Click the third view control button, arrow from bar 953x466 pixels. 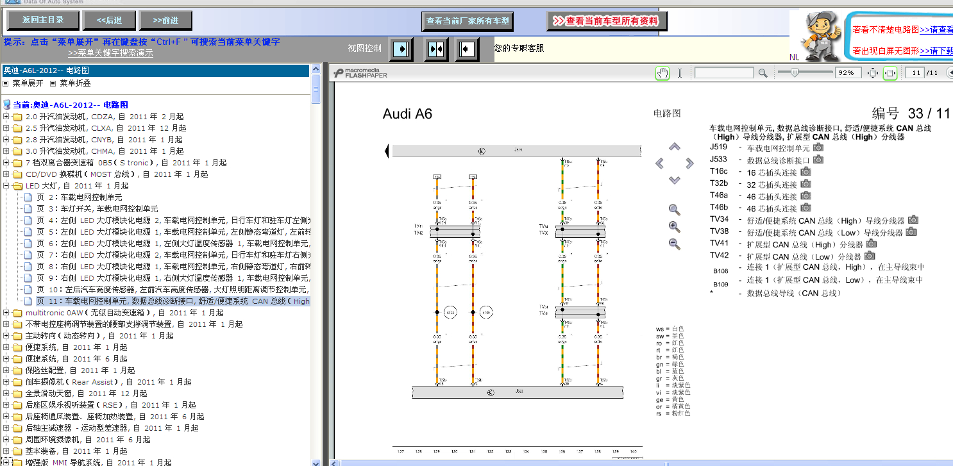(x=467, y=49)
